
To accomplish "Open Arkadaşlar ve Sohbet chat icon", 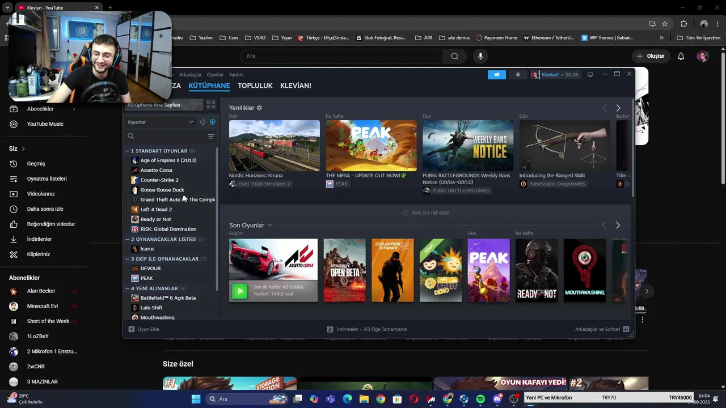I will 626,329.
